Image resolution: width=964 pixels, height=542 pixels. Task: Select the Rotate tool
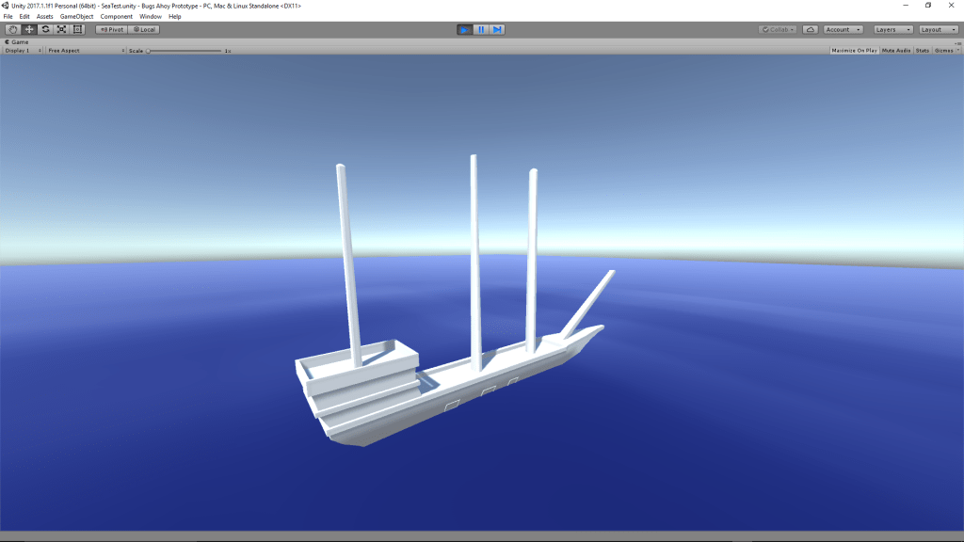45,29
